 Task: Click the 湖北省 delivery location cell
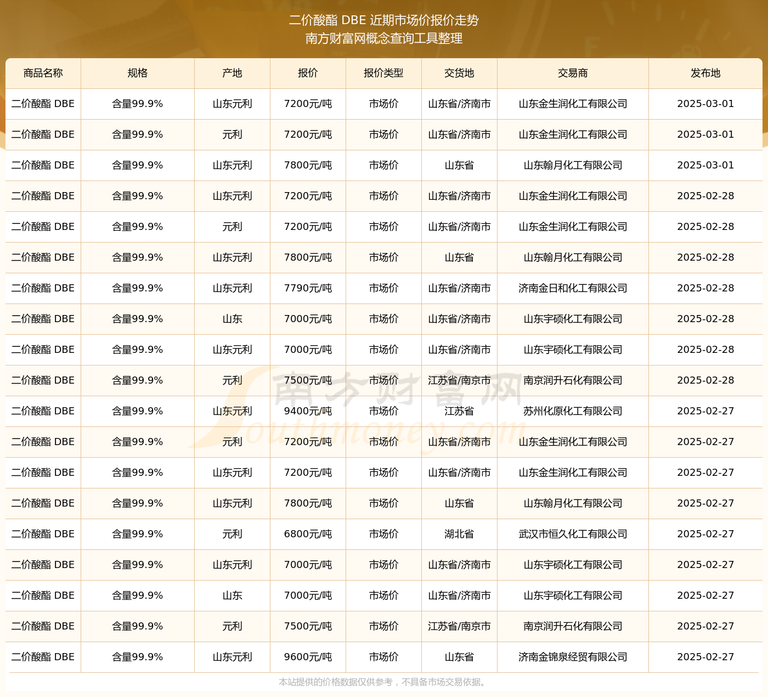point(459,534)
